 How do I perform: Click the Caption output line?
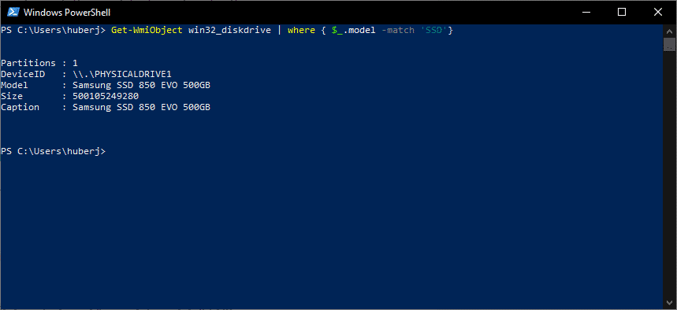(106, 107)
